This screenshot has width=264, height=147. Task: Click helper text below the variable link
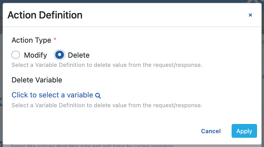tap(107, 105)
